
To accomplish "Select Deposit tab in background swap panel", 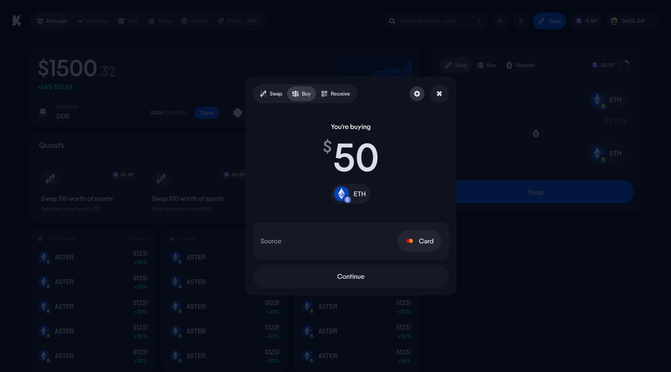I will [x=520, y=65].
